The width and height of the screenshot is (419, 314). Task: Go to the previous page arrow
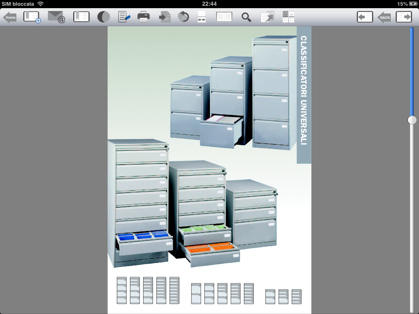click(365, 17)
